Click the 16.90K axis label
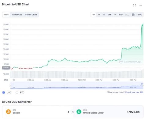145x119 pixels. click(x=6, y=74)
